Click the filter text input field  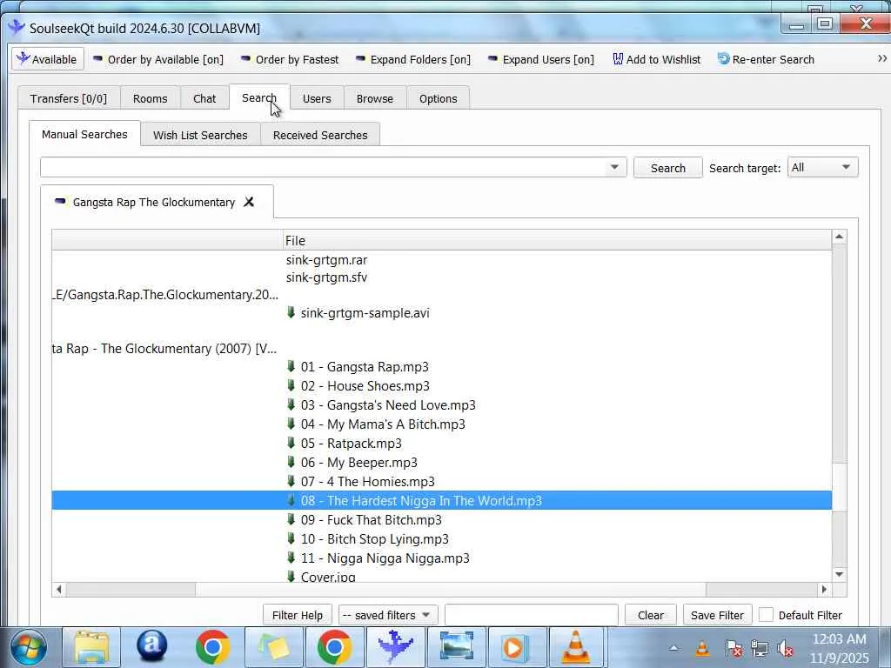click(532, 615)
